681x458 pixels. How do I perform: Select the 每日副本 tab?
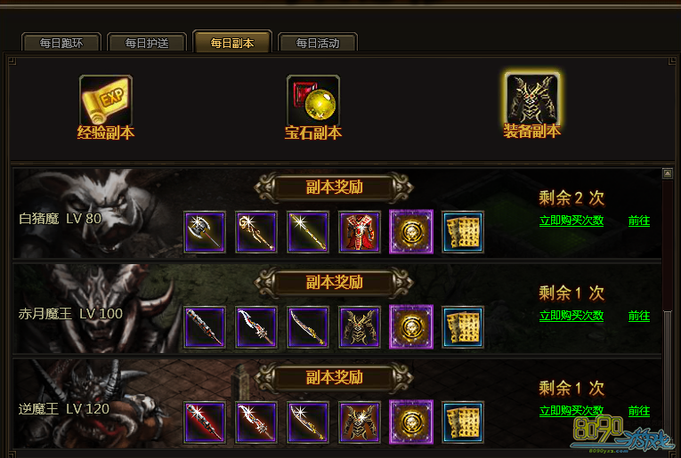pos(232,43)
